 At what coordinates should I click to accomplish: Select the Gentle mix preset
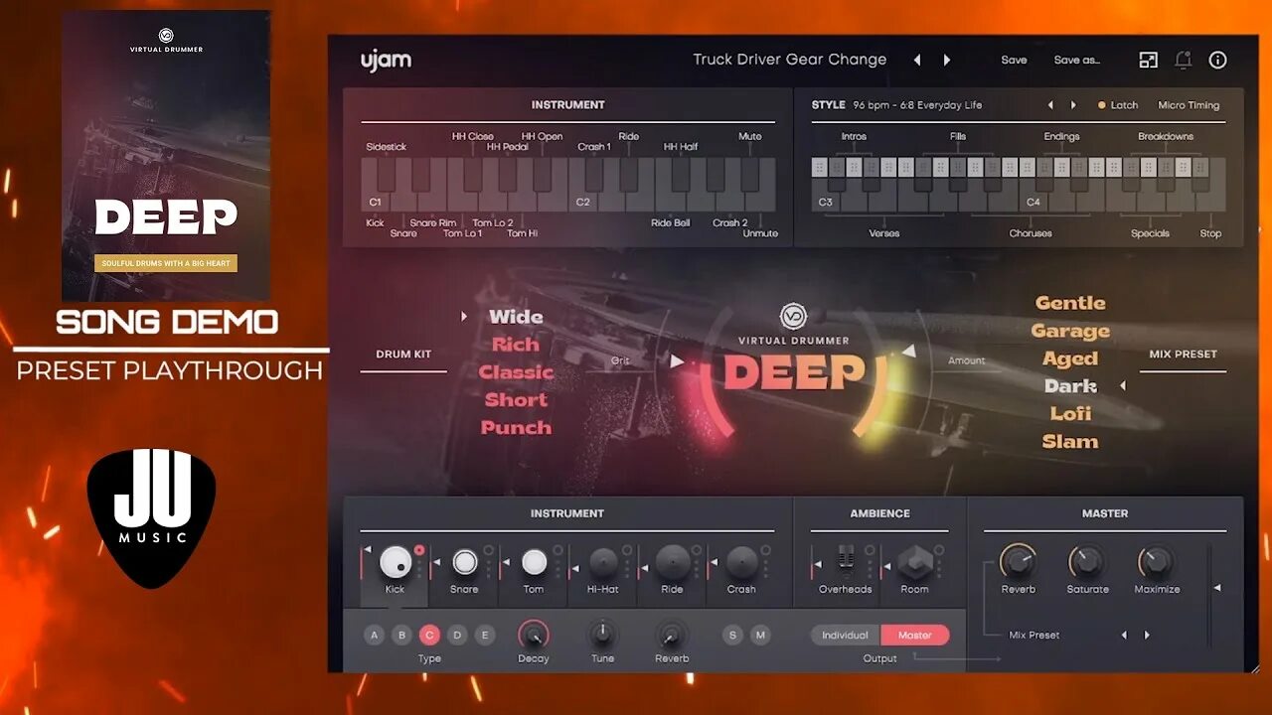tap(1070, 303)
